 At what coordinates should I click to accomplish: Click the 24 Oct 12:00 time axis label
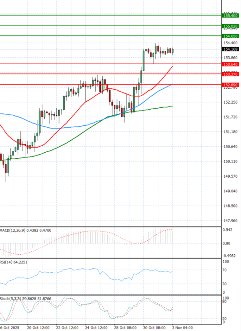coord(97,327)
